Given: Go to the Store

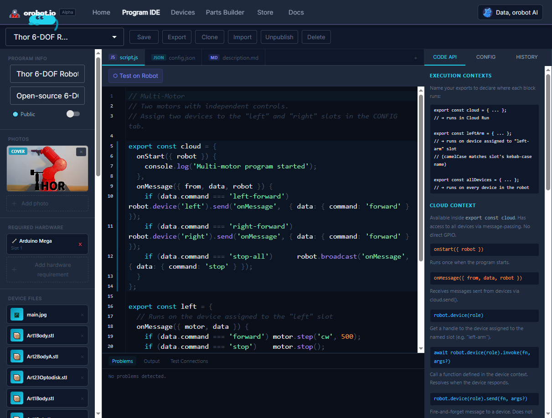Looking at the screenshot, I should 265,12.
